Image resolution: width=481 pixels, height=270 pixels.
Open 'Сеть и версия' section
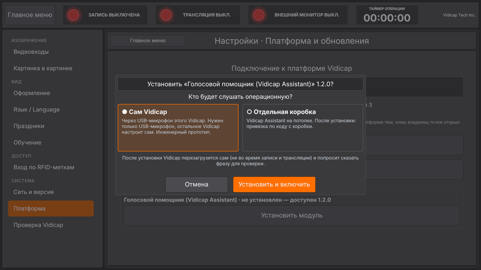[x=51, y=192]
